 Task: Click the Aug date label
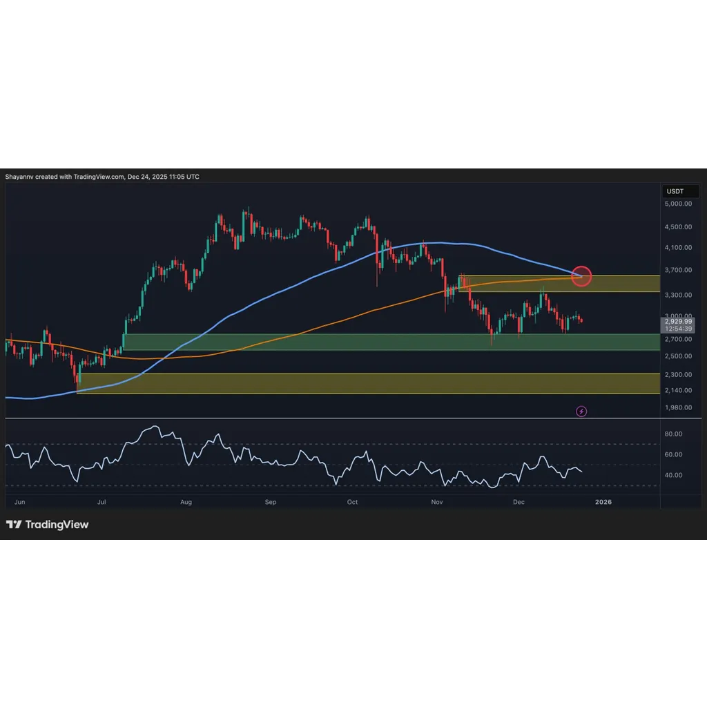pyautogui.click(x=186, y=502)
